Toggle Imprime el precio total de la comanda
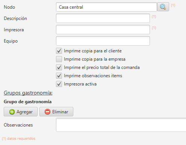Image resolution: width=186 pixels, height=145 pixels. pos(59,67)
